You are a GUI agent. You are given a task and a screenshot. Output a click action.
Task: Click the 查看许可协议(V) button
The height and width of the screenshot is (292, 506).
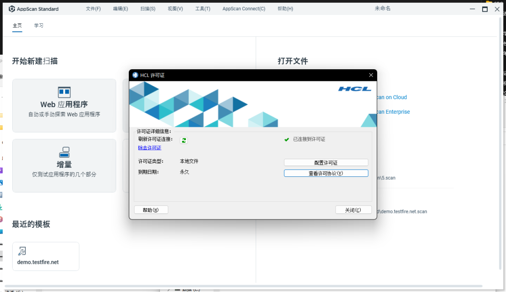326,174
